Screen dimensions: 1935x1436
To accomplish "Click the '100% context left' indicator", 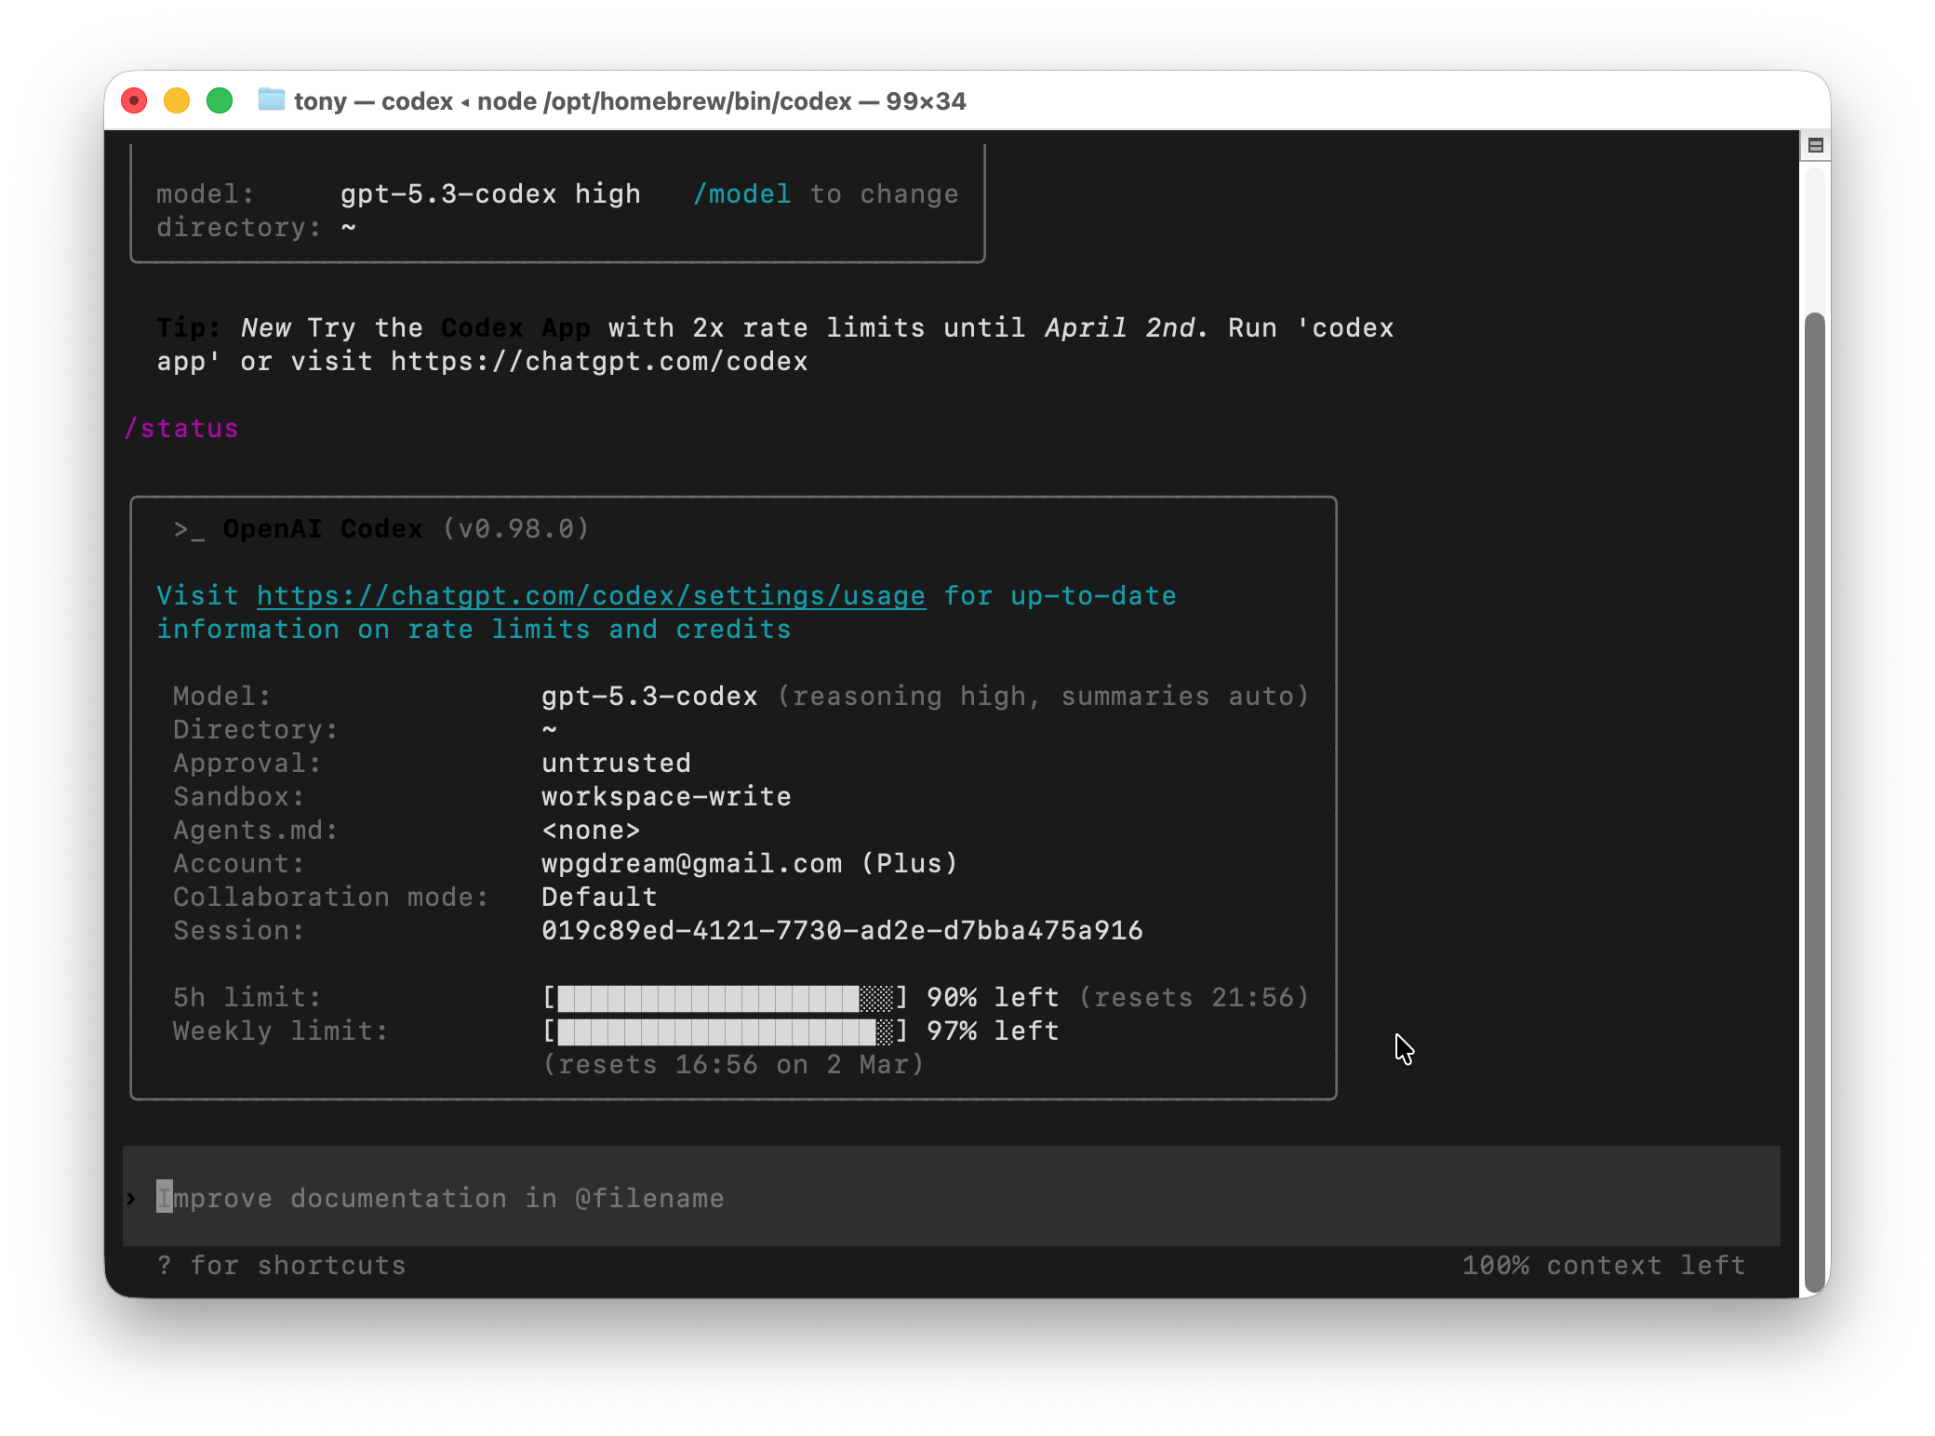I will click(x=1603, y=1265).
